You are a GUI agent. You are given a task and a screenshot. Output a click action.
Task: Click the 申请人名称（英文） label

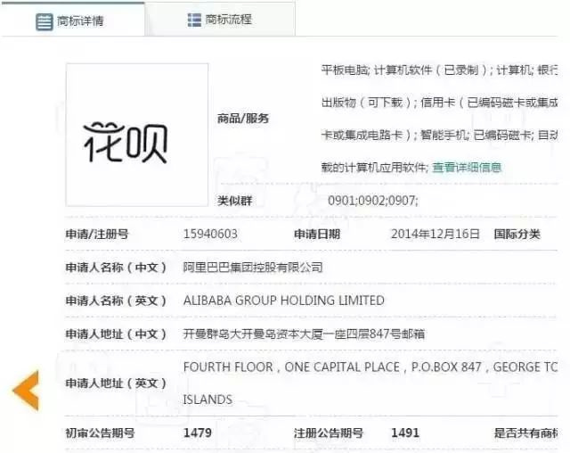[116, 301]
